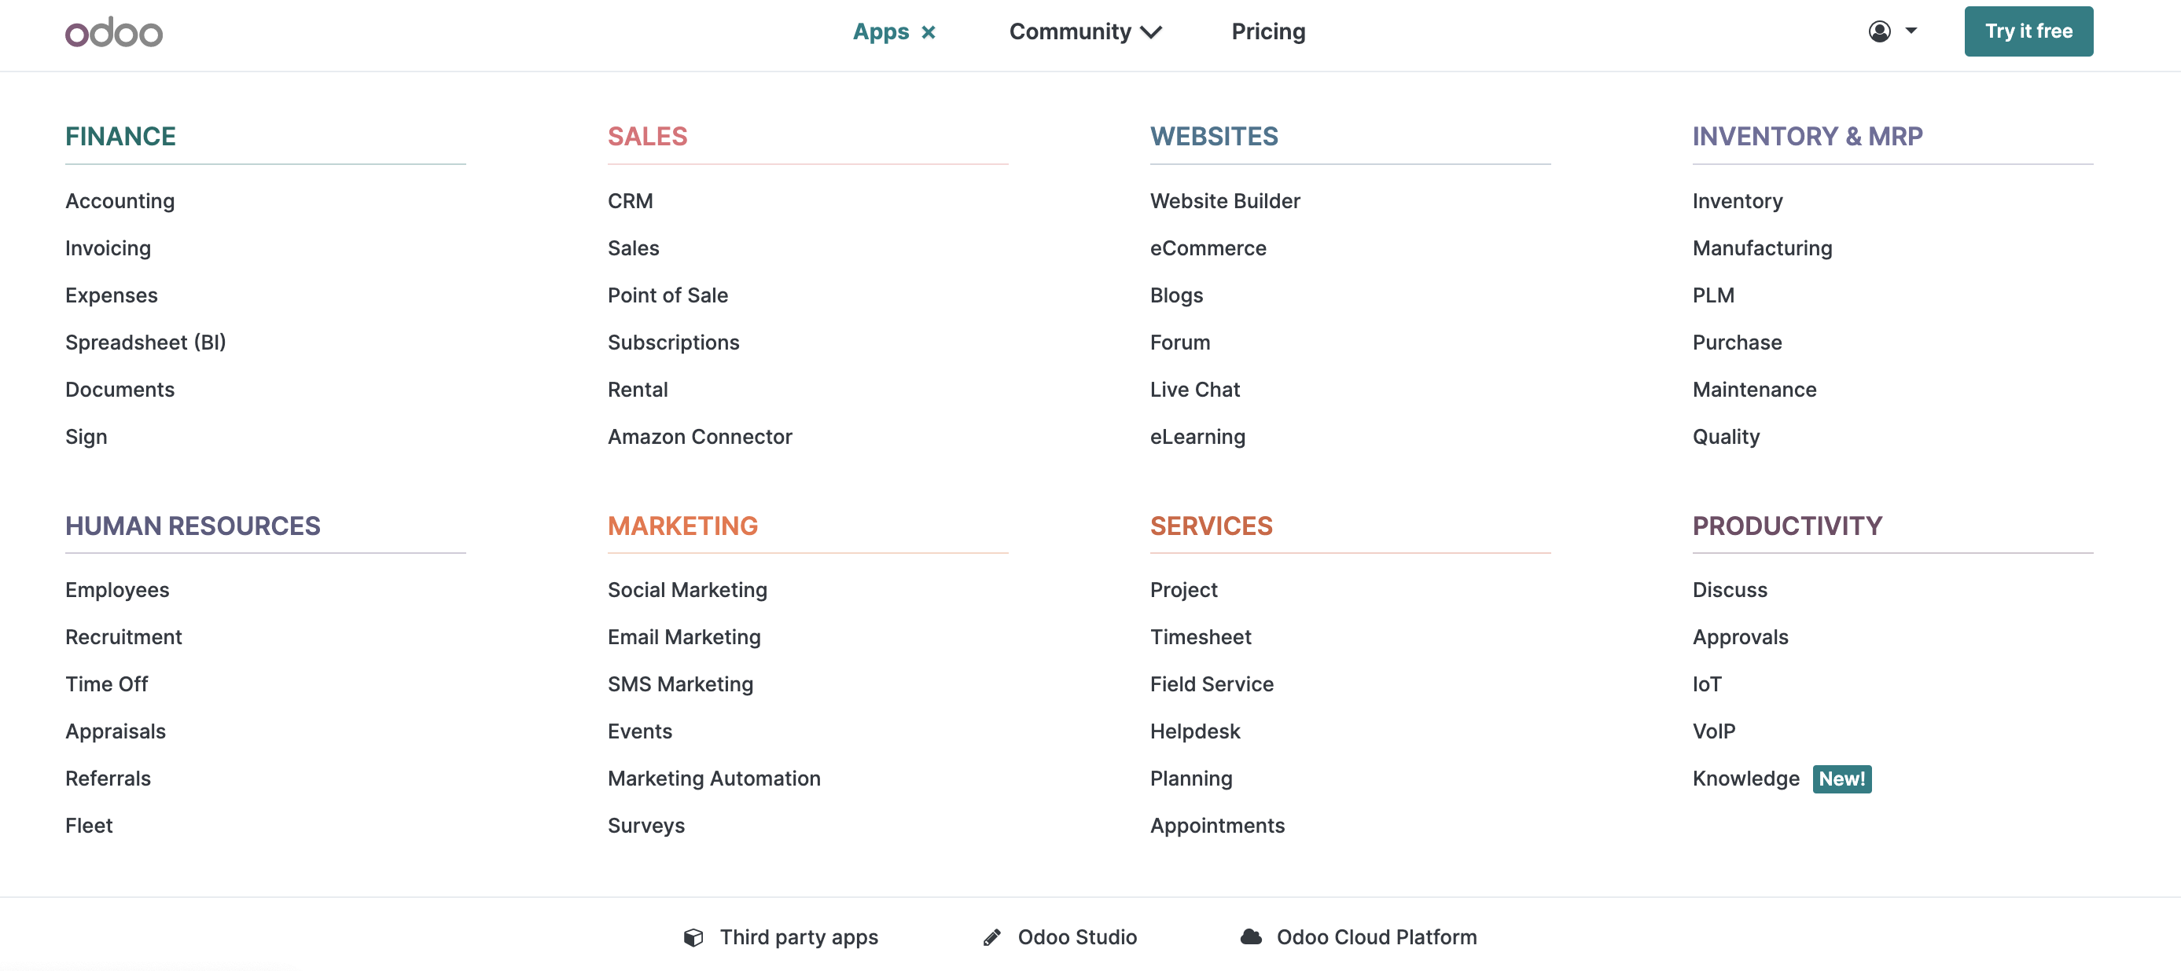Open Third party apps link

coord(798,937)
